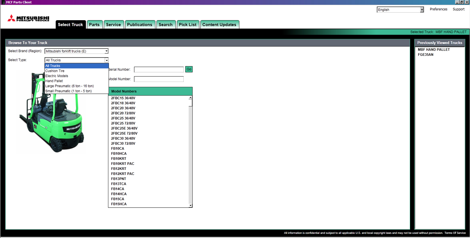This screenshot has height=238, width=470.
Task: Pick Cushion Tire in the type list
Action: click(x=55, y=71)
